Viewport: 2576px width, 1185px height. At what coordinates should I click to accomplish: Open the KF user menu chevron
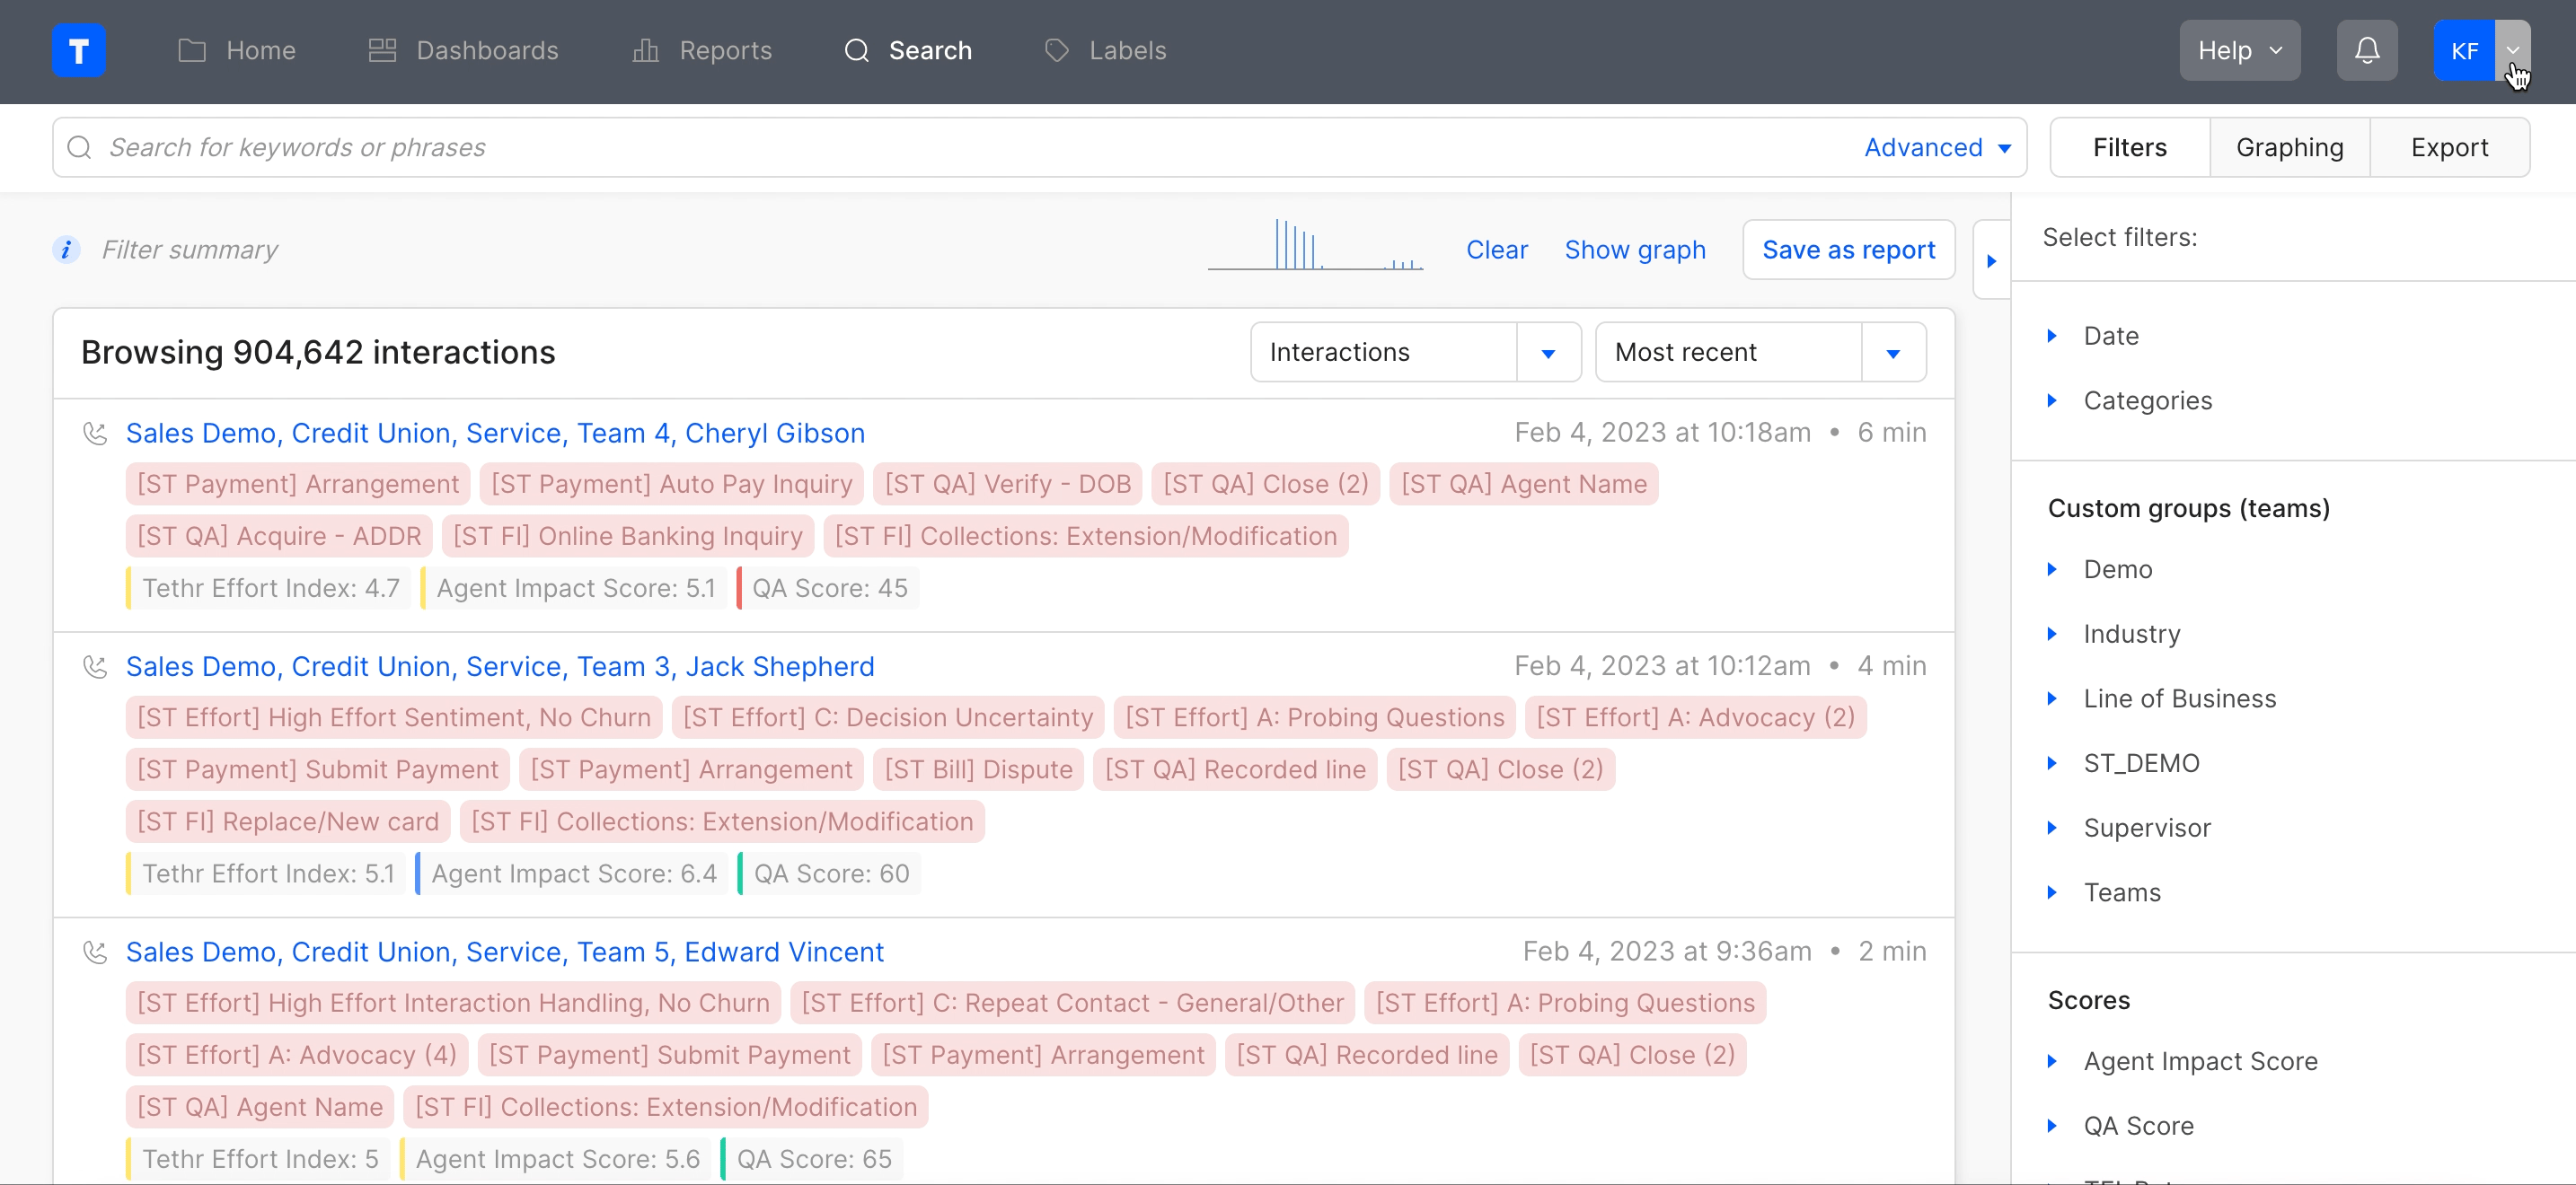click(2512, 50)
